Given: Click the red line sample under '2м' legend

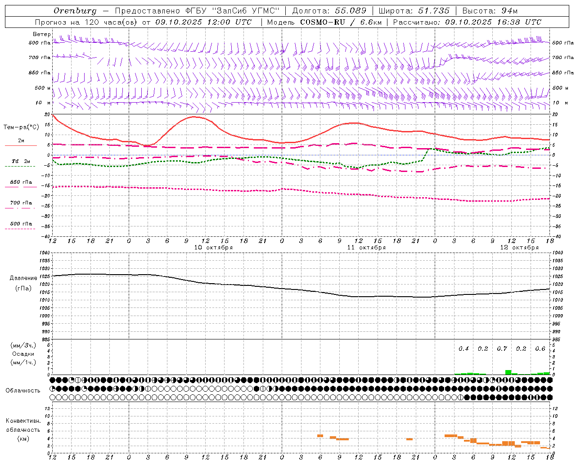Looking at the screenshot, I should tap(21, 146).
